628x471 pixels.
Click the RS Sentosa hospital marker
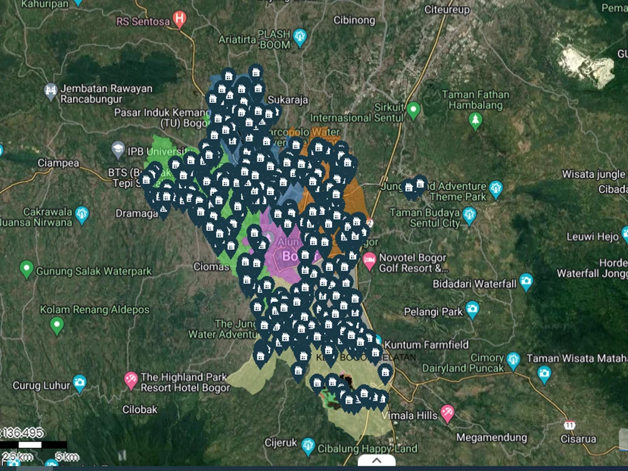click(x=178, y=19)
